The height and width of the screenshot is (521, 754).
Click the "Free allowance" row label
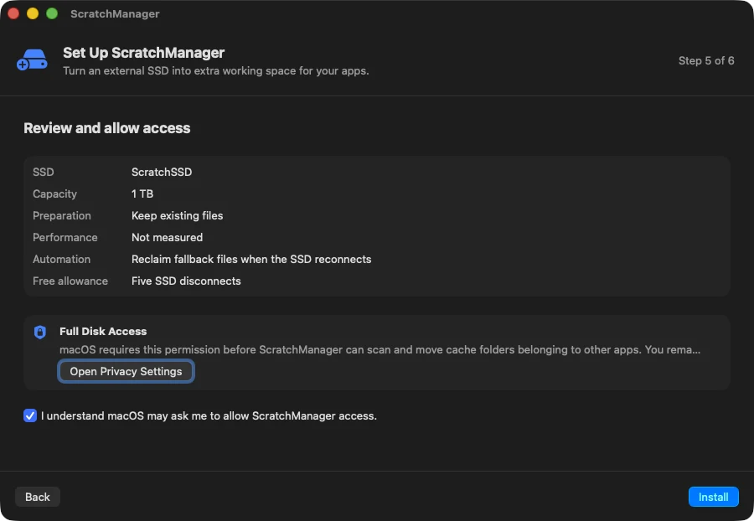[70, 281]
